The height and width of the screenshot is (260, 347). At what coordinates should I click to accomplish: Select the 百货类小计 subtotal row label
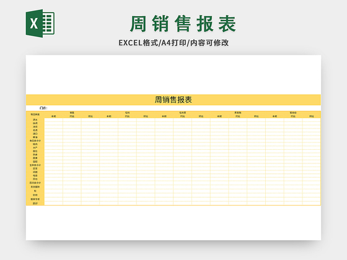(35, 183)
